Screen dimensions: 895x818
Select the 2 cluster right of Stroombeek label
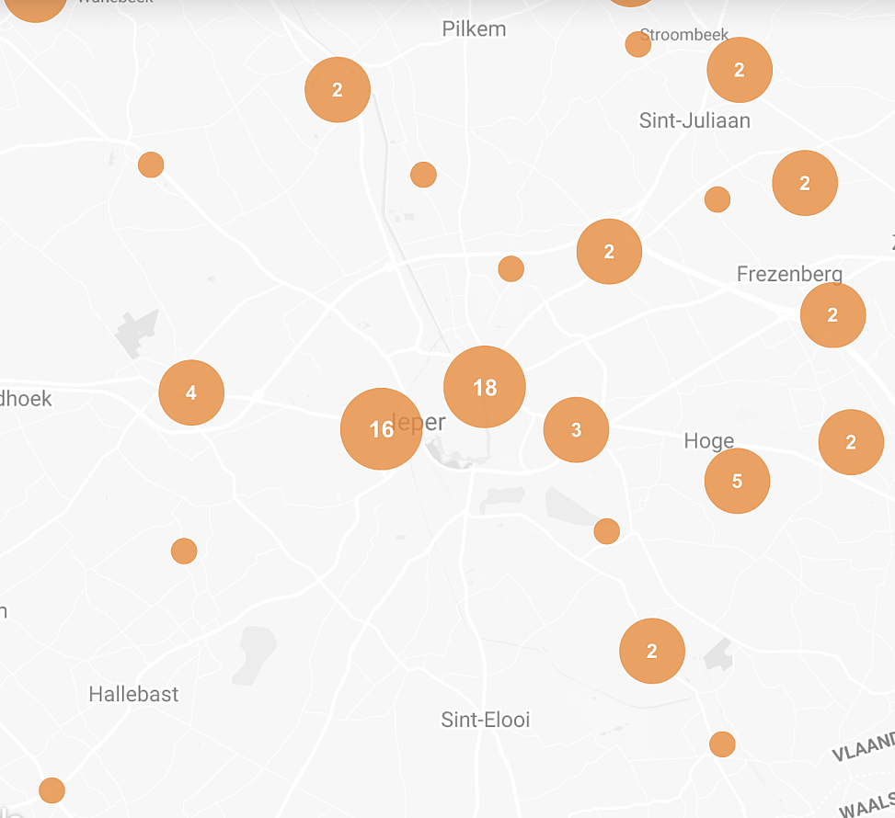pos(740,70)
